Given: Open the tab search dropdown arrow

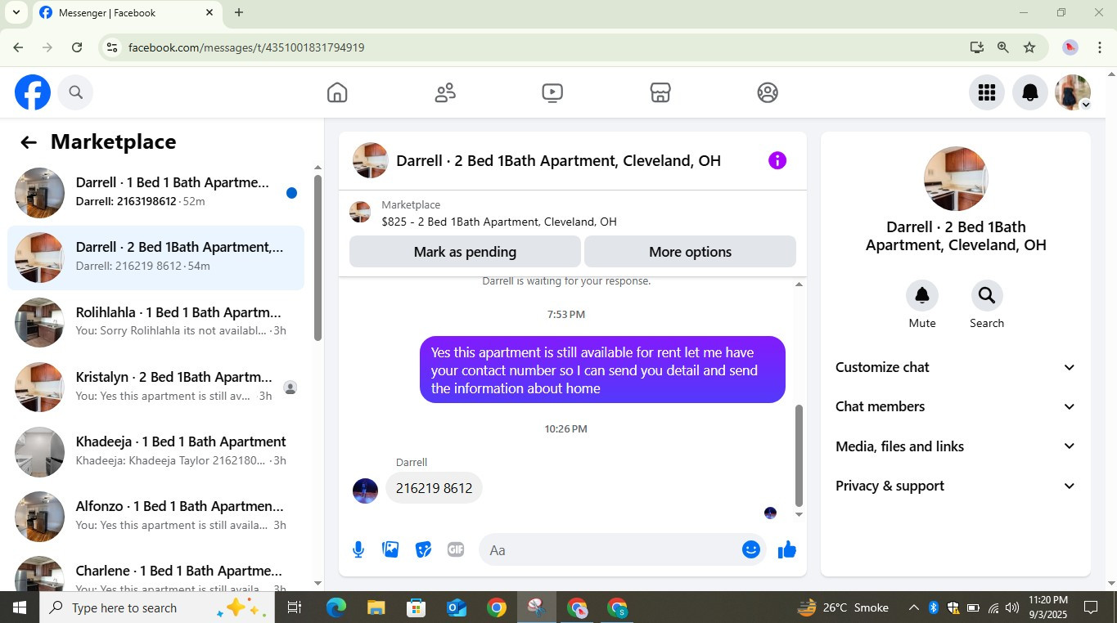Looking at the screenshot, I should point(16,12).
